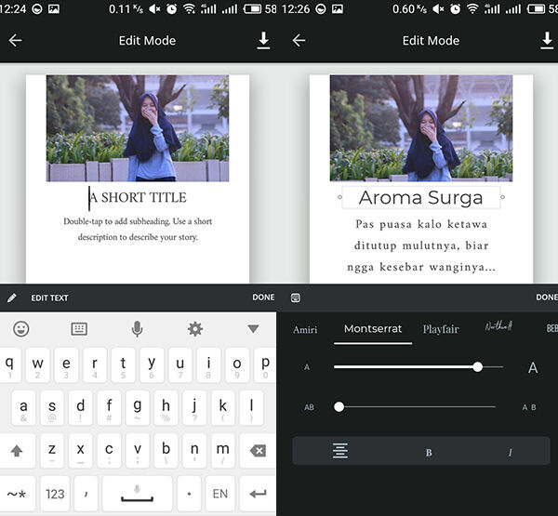
Task: Tap the Shift key arrow
Action: 17,451
